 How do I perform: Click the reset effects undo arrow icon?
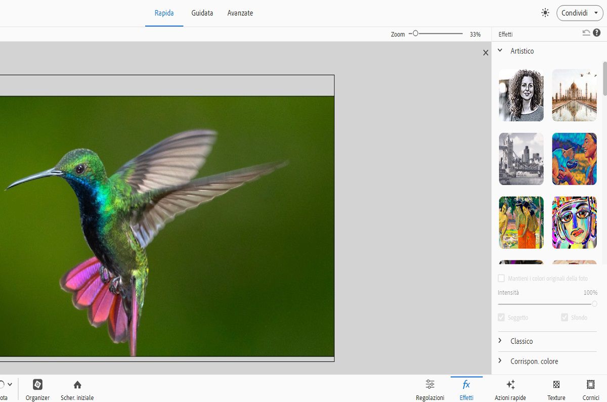(586, 33)
